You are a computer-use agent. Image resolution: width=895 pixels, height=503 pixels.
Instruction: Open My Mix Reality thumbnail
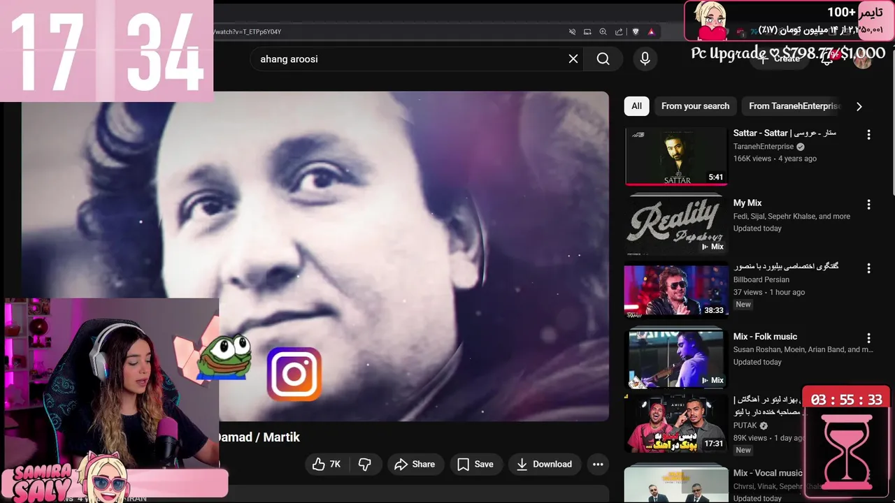pos(676,224)
